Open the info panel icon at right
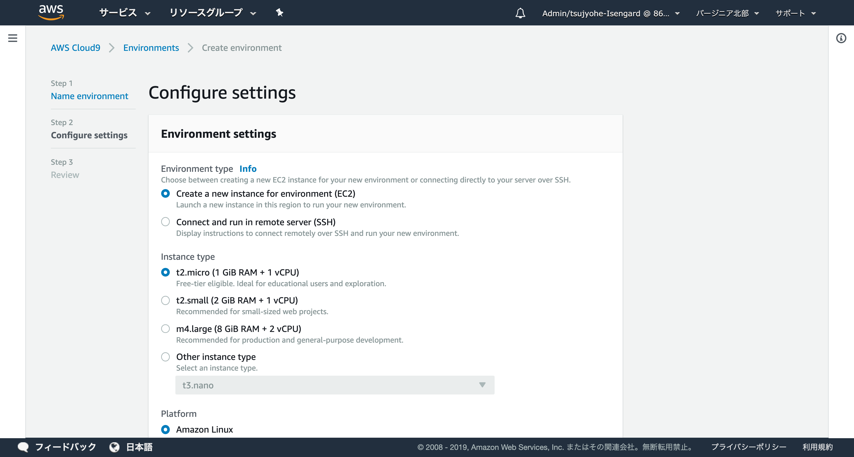The height and width of the screenshot is (457, 854). click(841, 38)
